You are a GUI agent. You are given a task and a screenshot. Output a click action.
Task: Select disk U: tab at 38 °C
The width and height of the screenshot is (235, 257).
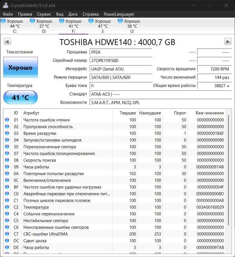pos(132,26)
